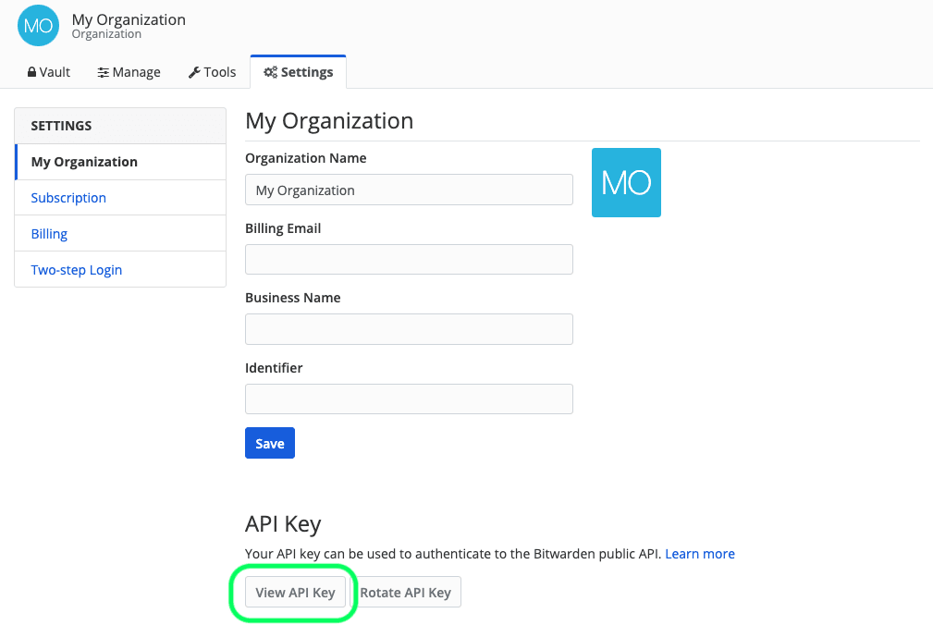Open Two-step Login settings
This screenshot has width=933, height=638.
tap(77, 269)
